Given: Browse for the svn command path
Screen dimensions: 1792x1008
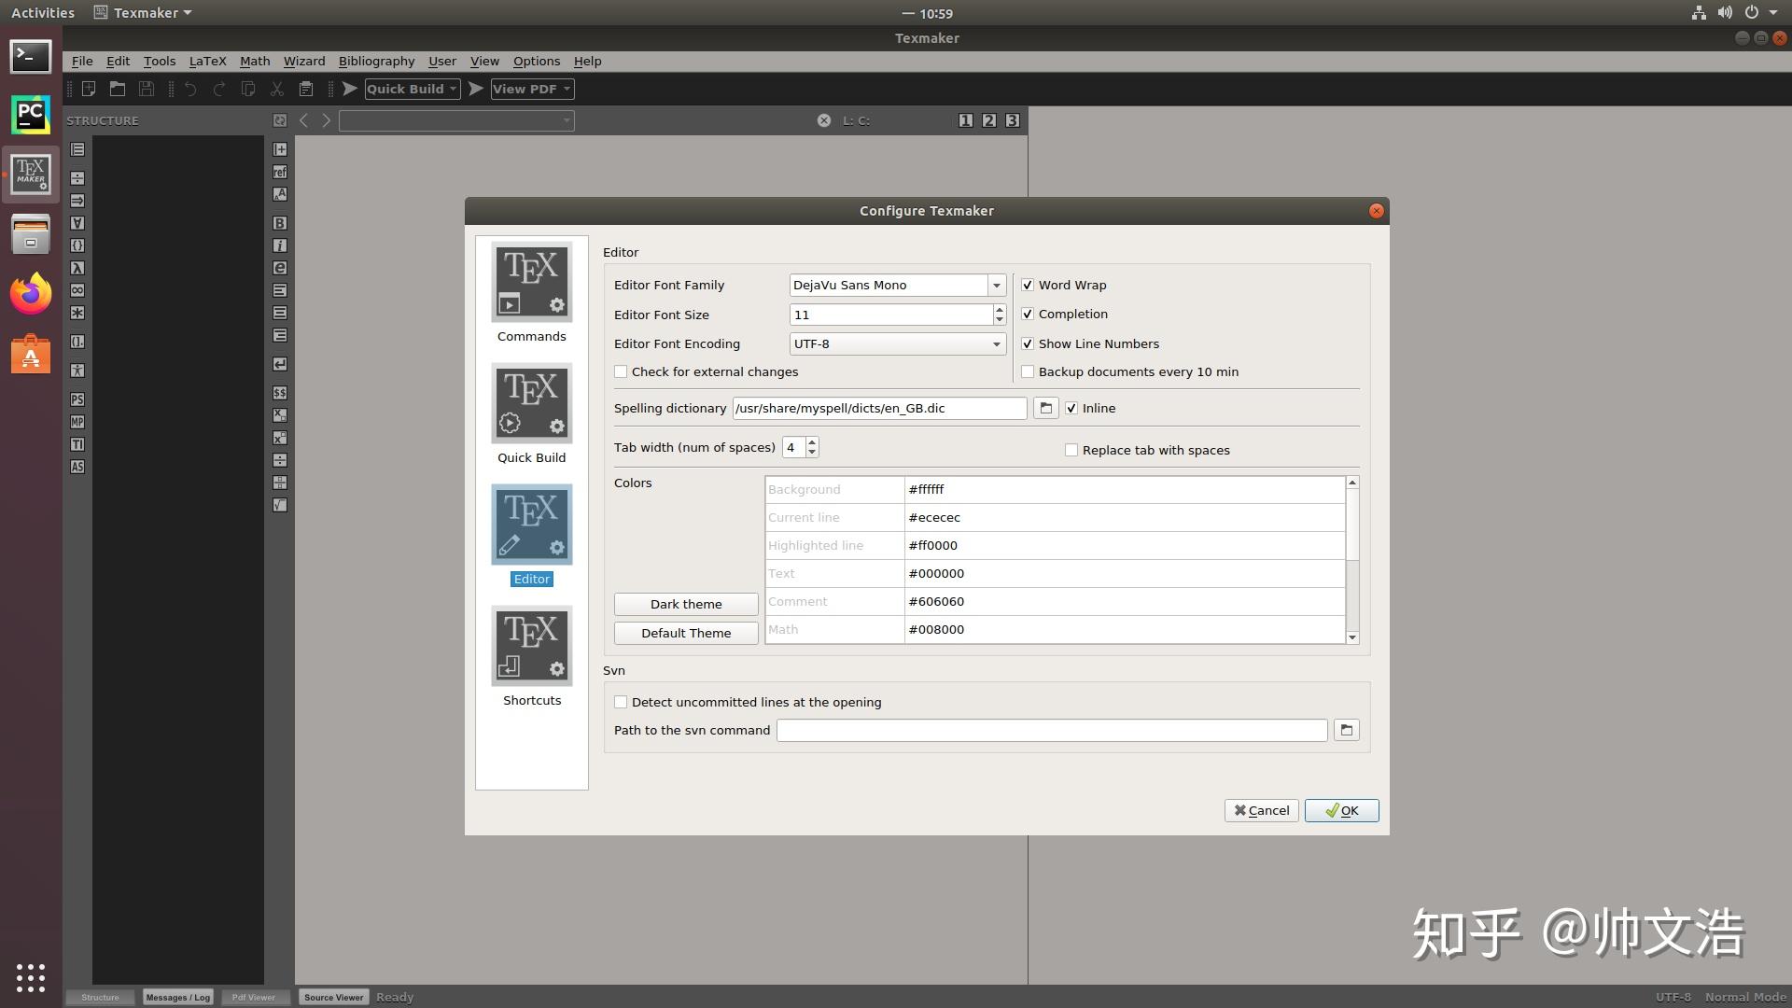Looking at the screenshot, I should 1346,730.
